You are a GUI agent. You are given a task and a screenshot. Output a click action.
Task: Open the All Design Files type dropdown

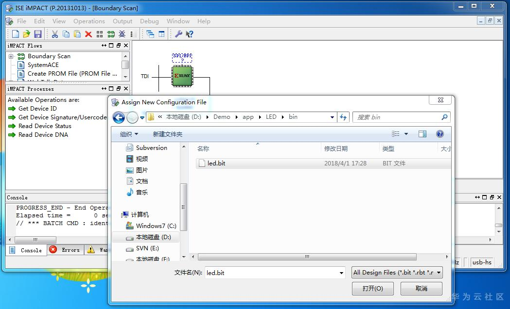tap(439, 273)
